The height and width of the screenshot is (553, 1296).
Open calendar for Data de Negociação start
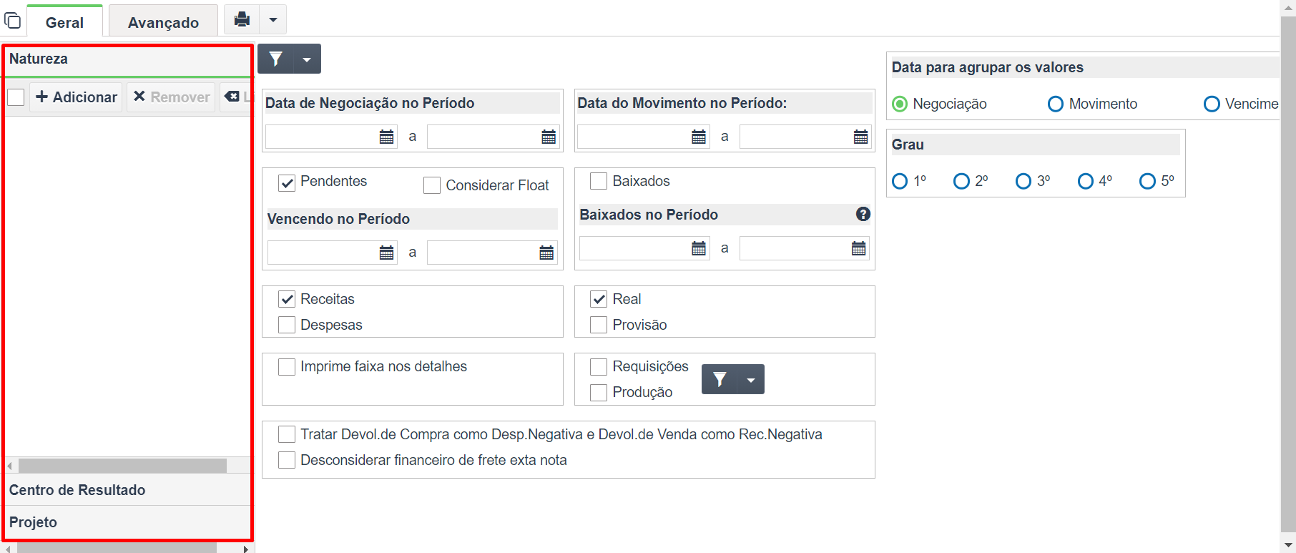386,137
